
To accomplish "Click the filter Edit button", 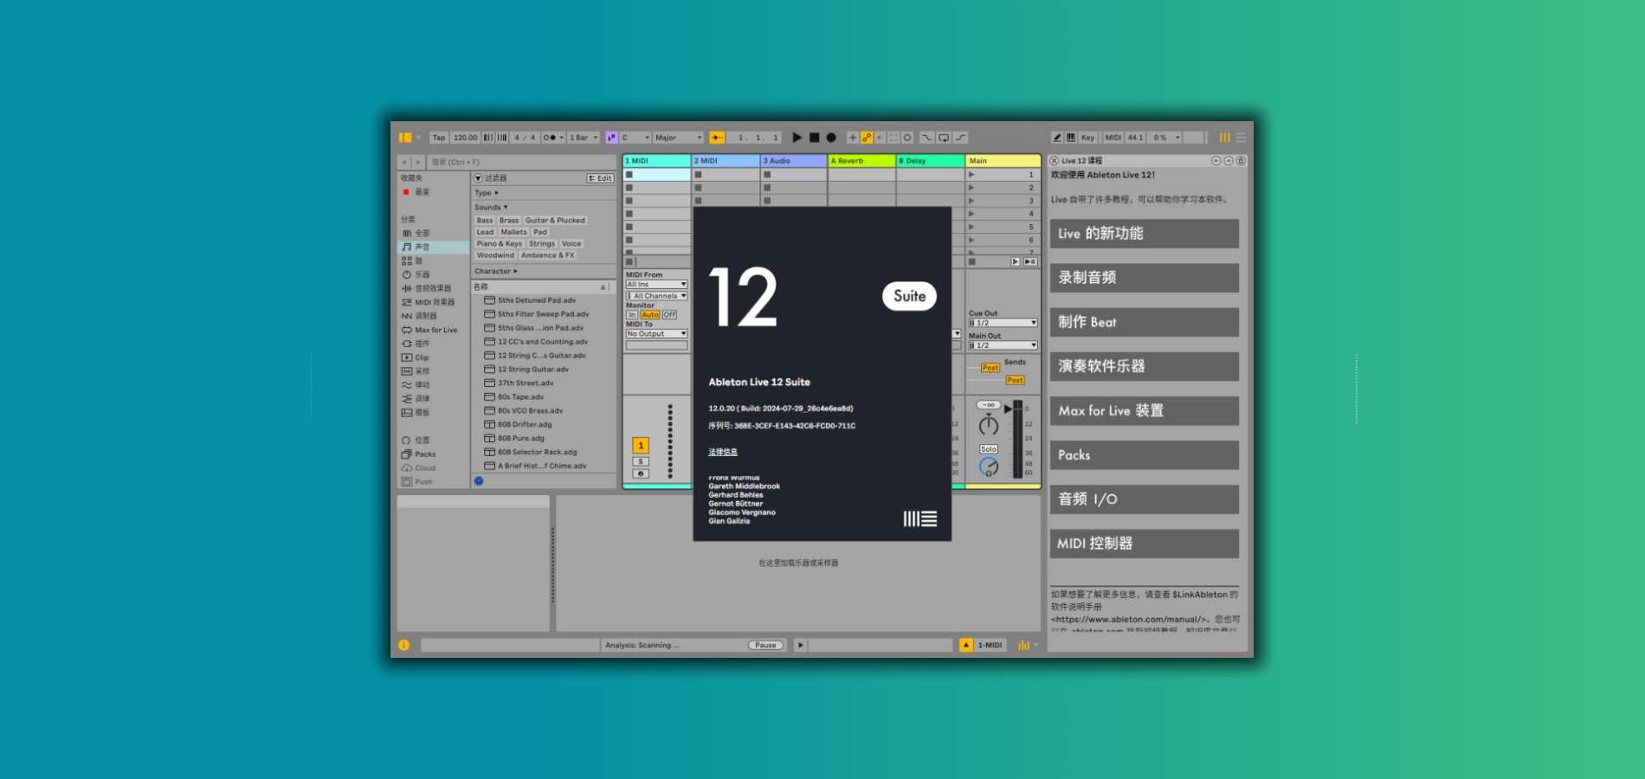I will point(600,178).
